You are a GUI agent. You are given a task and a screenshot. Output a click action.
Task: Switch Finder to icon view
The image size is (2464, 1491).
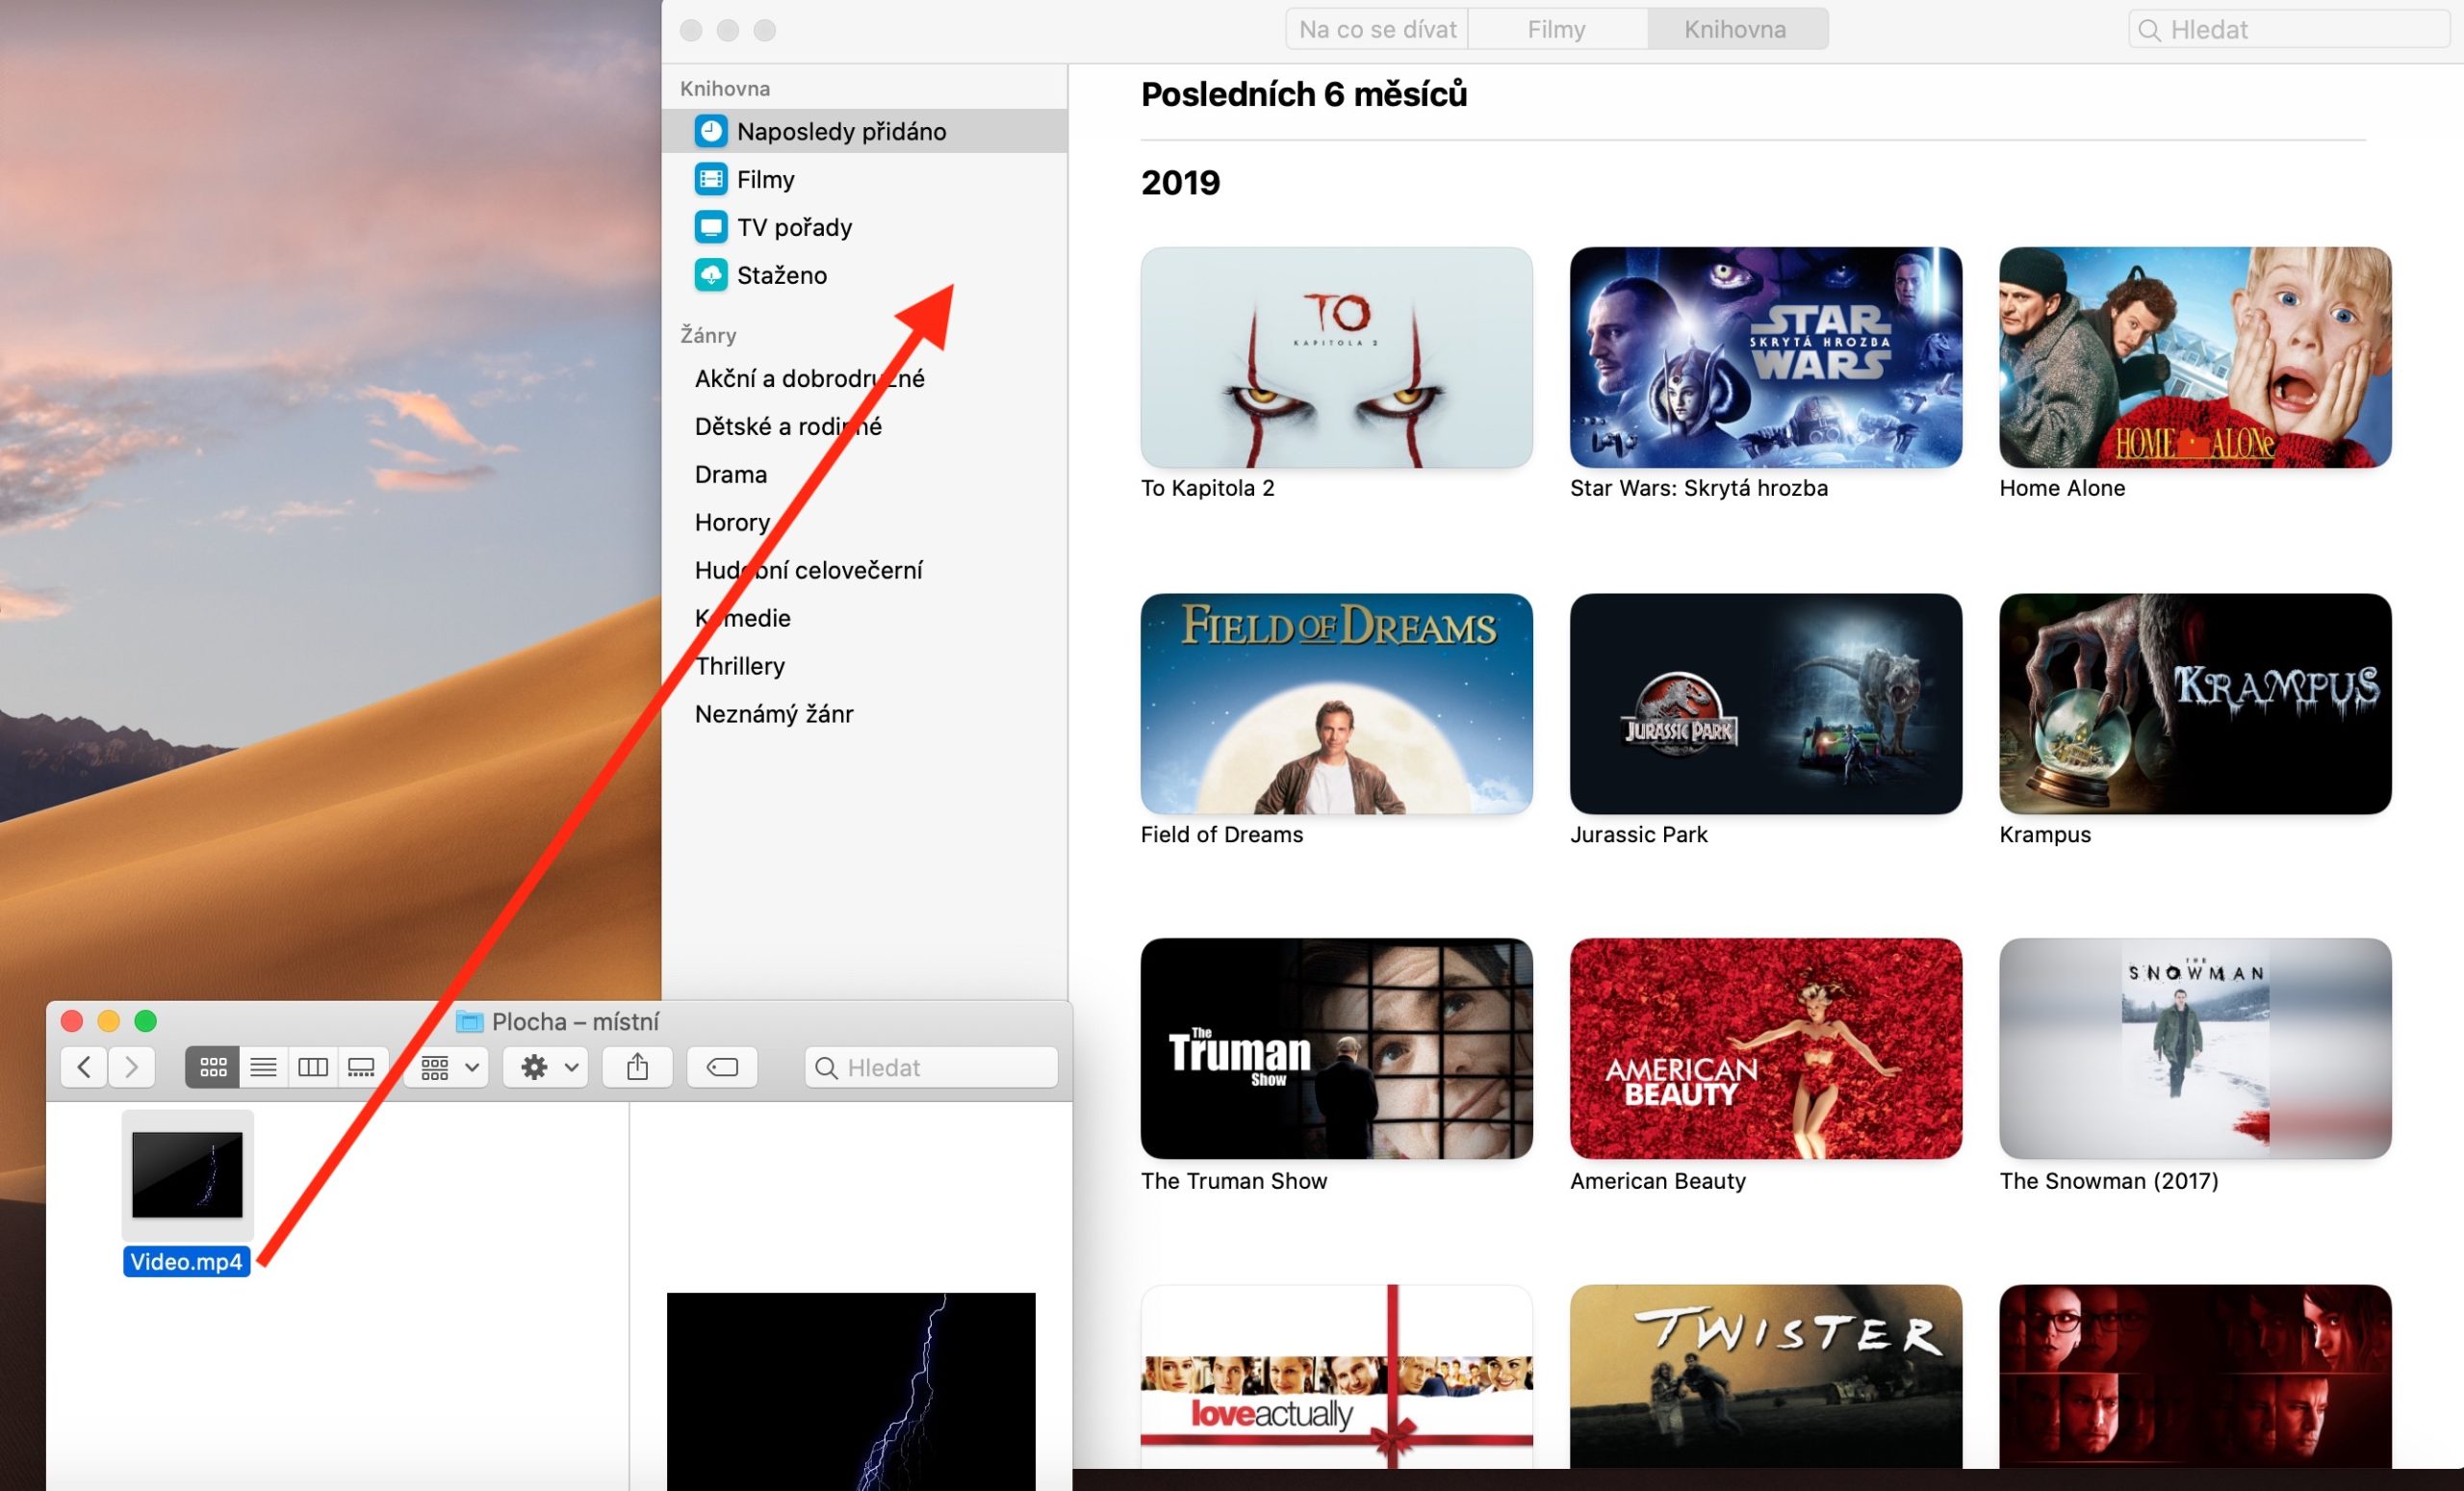(x=213, y=1067)
